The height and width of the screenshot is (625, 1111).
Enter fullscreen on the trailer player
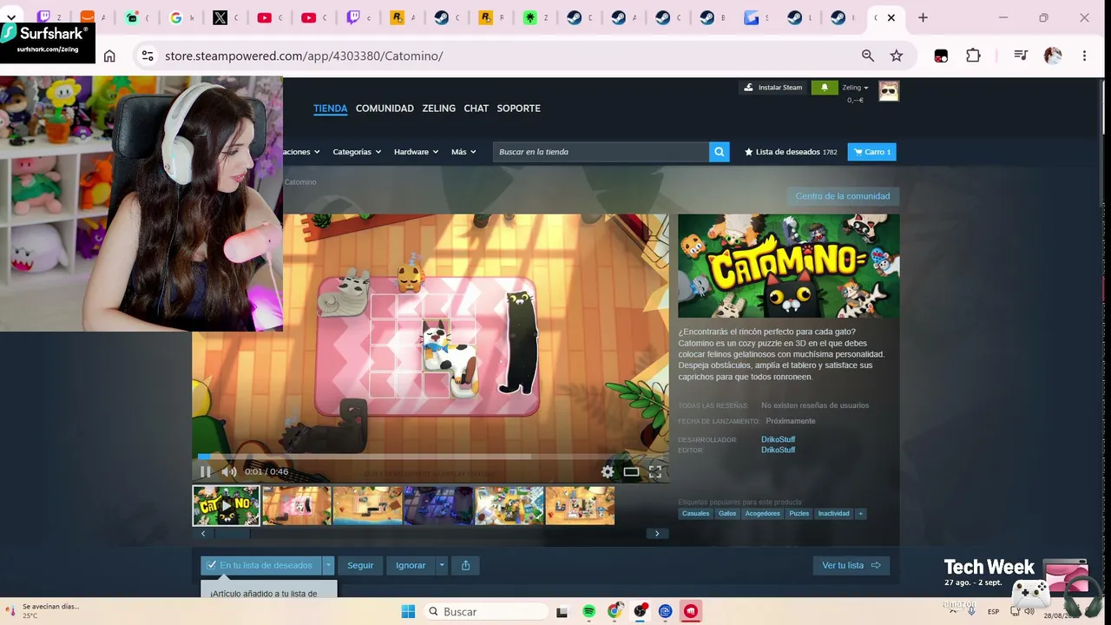(655, 471)
